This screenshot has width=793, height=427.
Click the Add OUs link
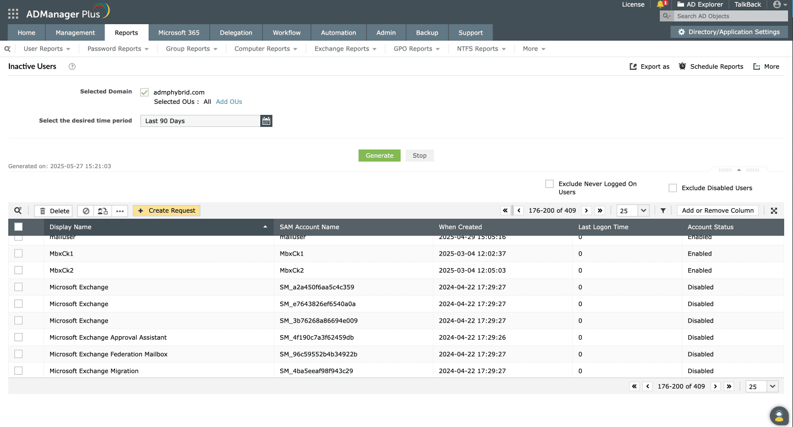pos(229,102)
